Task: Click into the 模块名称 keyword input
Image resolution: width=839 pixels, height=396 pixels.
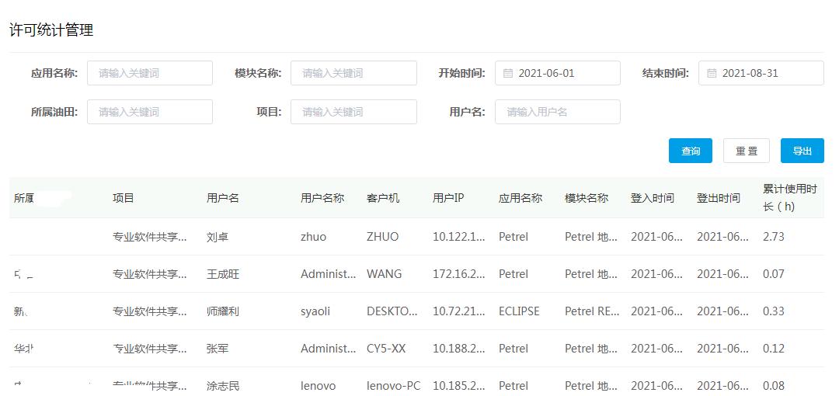Action: [x=353, y=73]
